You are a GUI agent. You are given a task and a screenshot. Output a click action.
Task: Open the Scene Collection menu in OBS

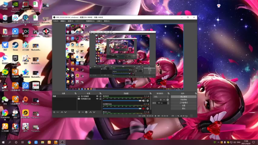pyautogui.click(x=90, y=21)
